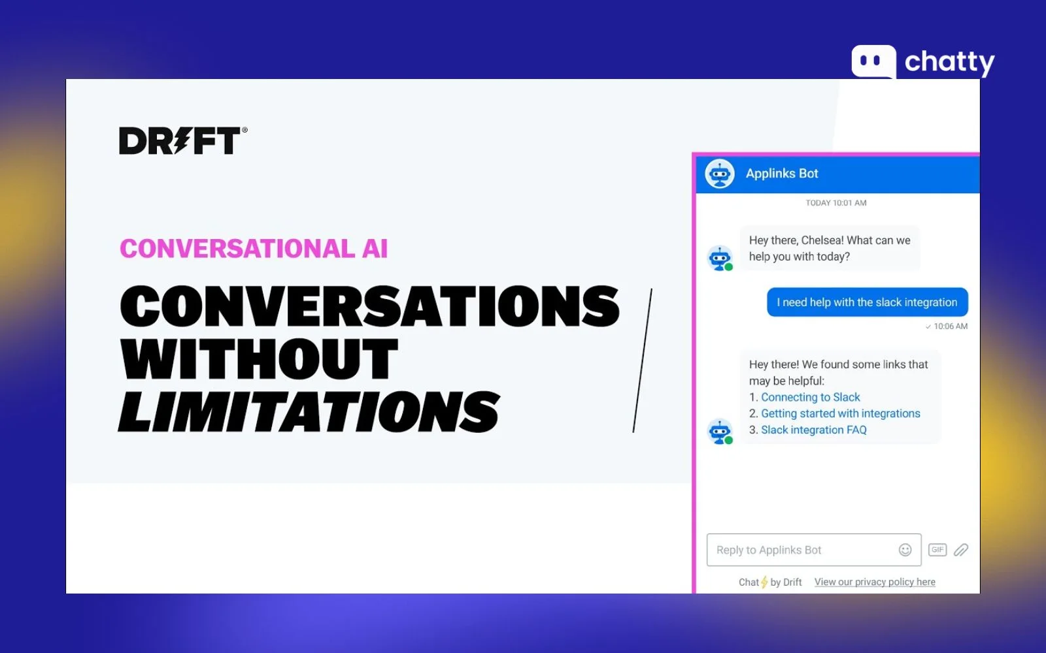Click the '10:06 AM' delivered timestamp
Screen dimensions: 1046x653
947,326
